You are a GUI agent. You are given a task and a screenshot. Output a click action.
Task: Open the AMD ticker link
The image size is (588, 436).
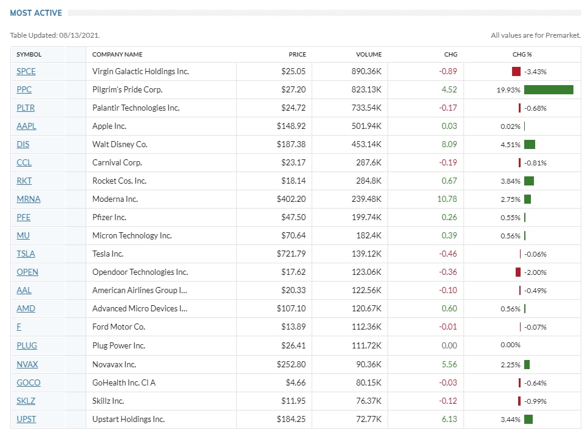[x=26, y=309]
